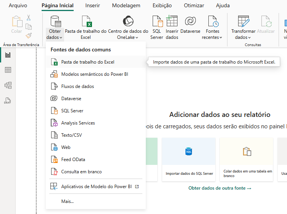Image resolution: width=287 pixels, height=214 pixels.
Task: Open the Arquivo menu
Action: coord(18,5)
